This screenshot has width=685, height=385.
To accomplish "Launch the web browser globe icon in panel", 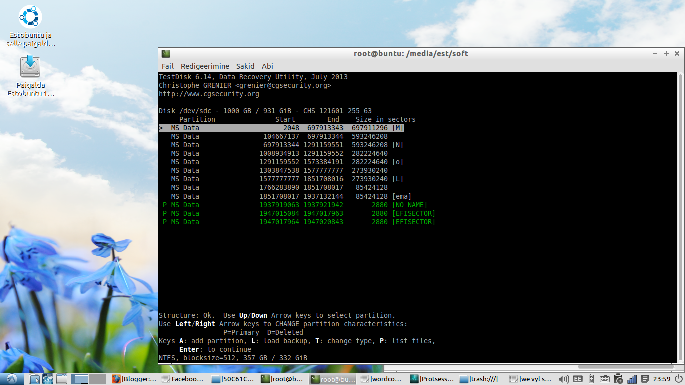I will [48, 379].
